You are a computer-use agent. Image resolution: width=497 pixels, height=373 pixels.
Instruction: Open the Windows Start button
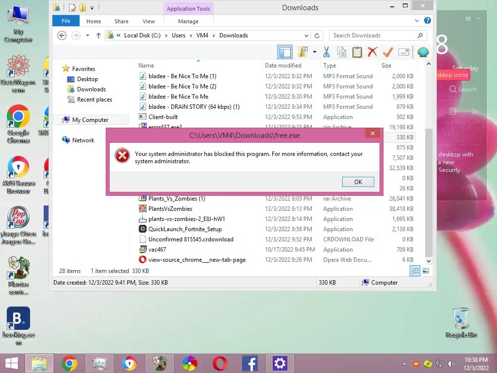pyautogui.click(x=12, y=363)
